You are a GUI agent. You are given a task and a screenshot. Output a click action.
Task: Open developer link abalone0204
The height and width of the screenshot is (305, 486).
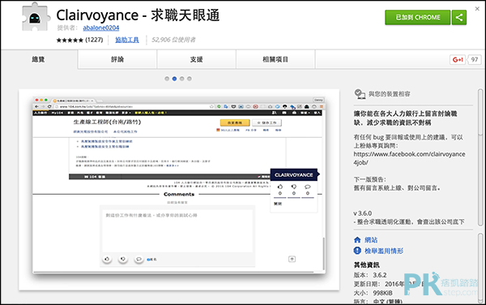tap(100, 28)
